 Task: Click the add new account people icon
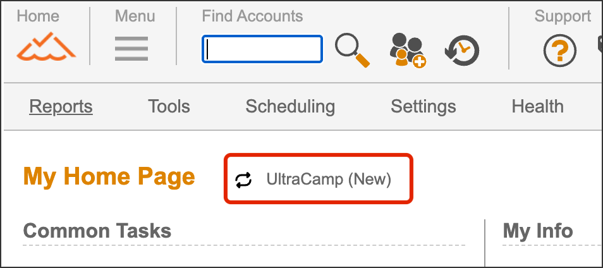pos(407,49)
